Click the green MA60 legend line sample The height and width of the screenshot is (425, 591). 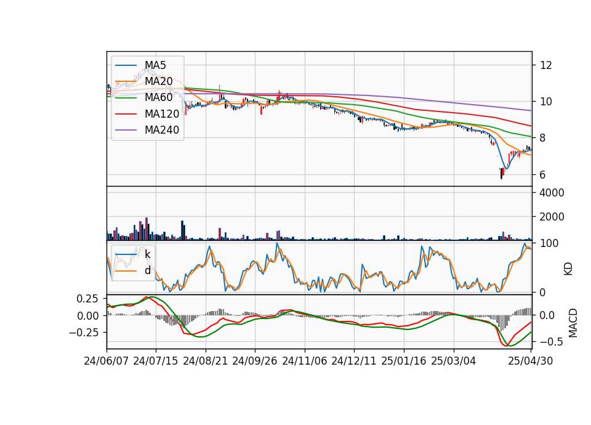click(x=126, y=98)
